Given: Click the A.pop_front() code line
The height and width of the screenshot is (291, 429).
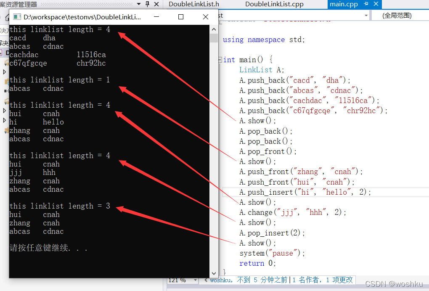Looking at the screenshot, I should click(268, 151).
